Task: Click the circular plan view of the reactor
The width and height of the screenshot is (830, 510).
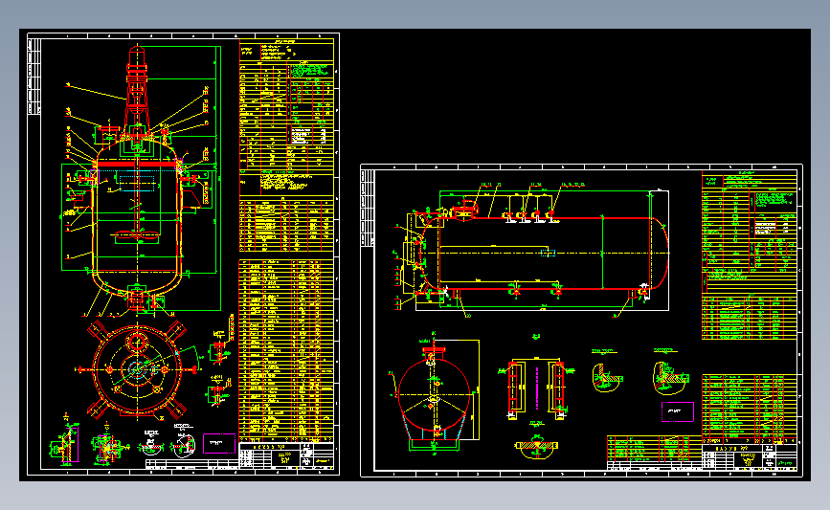Action: pos(138,369)
